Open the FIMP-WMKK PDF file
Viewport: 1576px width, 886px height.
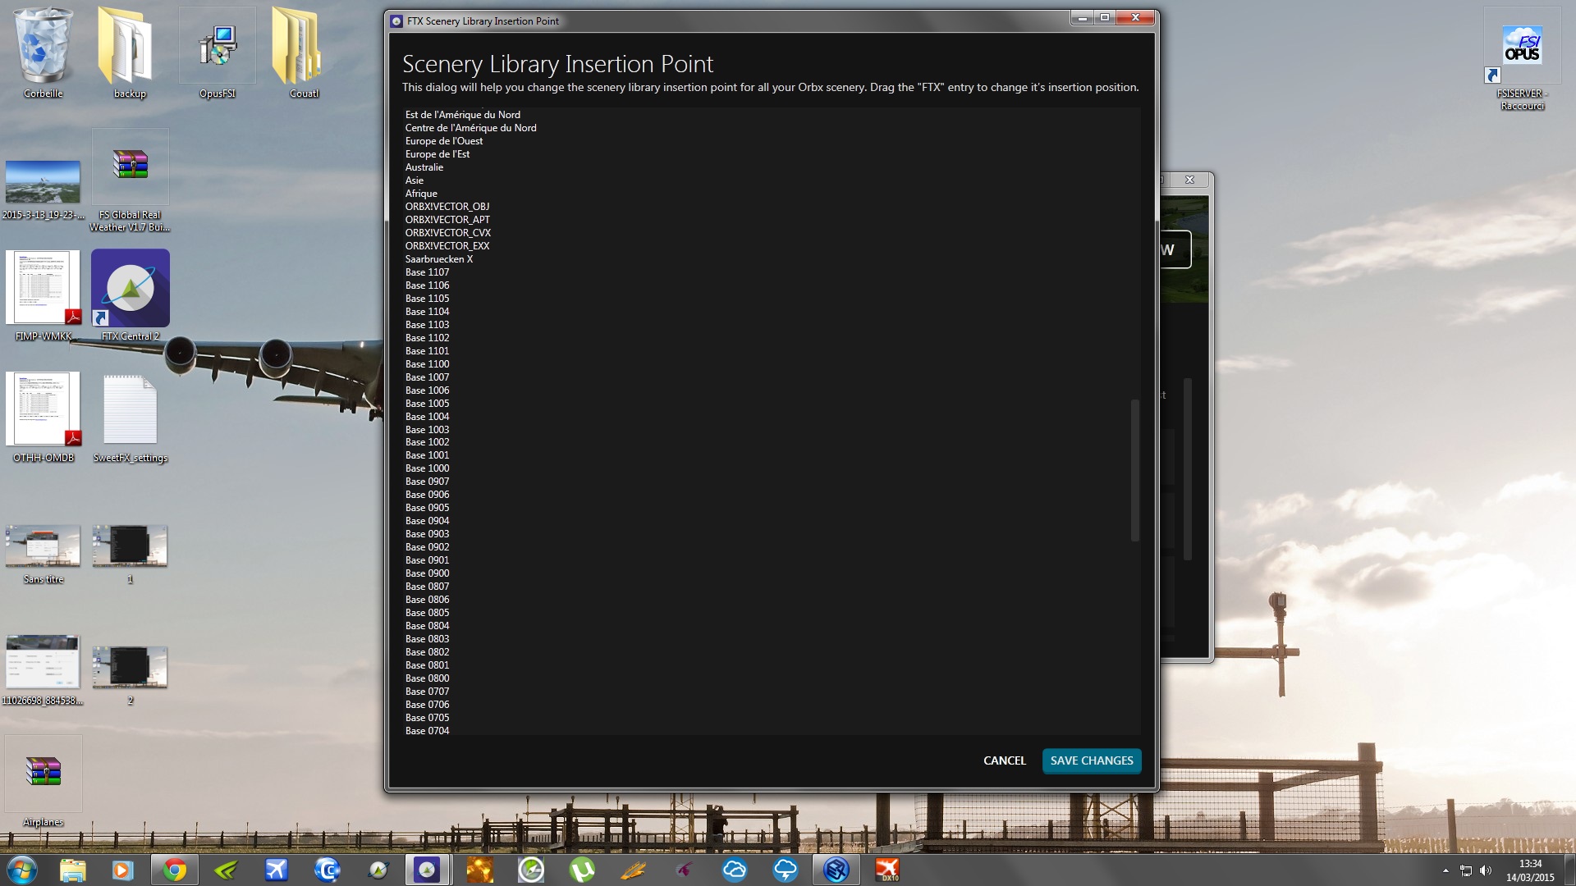click(x=43, y=295)
